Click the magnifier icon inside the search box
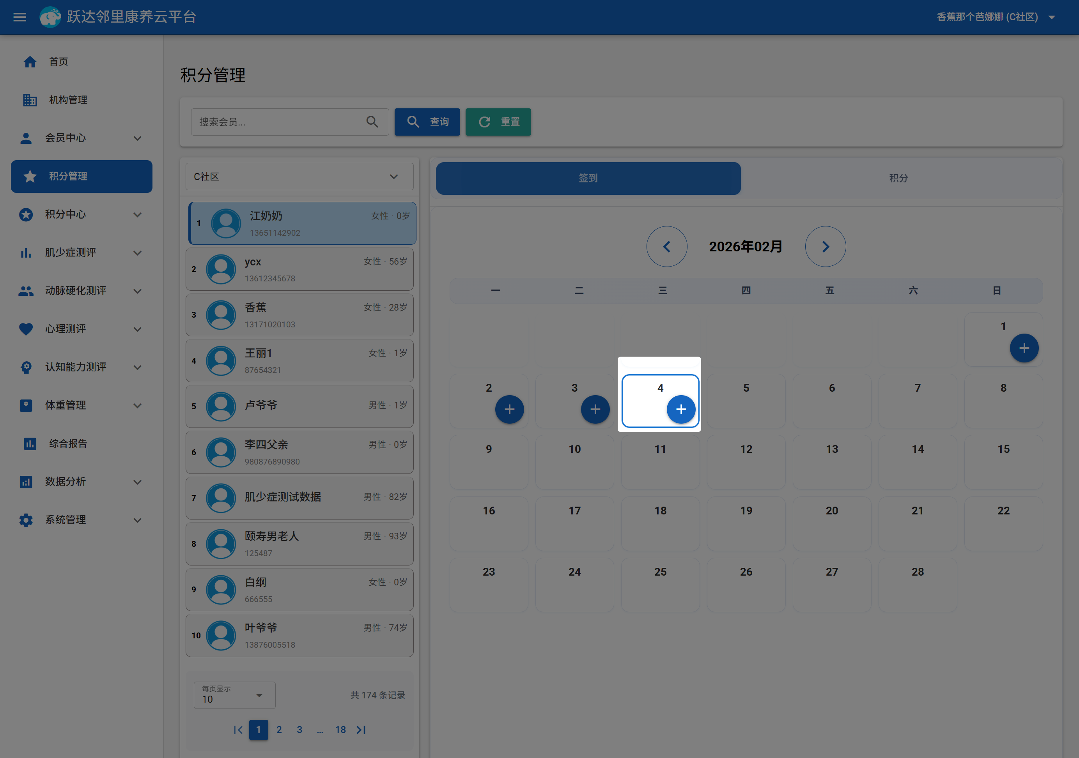This screenshot has width=1079, height=758. pyautogui.click(x=372, y=122)
